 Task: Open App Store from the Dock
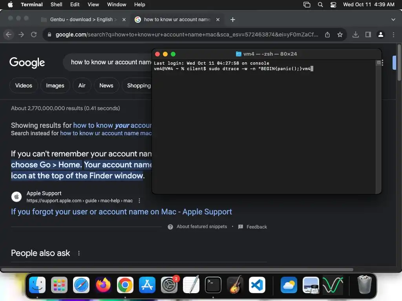(147, 285)
